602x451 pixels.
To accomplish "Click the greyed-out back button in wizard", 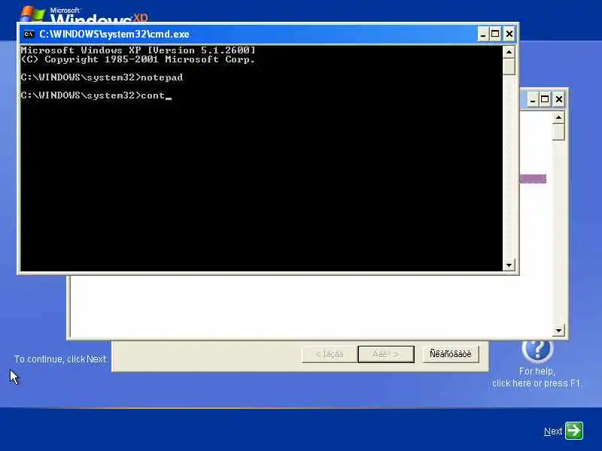I will click(x=330, y=353).
